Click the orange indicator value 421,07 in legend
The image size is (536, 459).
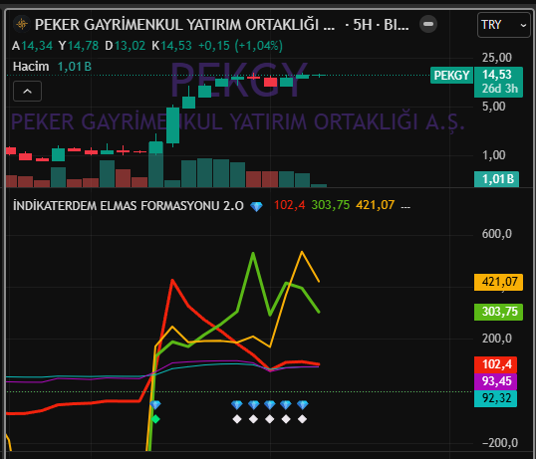pos(375,205)
